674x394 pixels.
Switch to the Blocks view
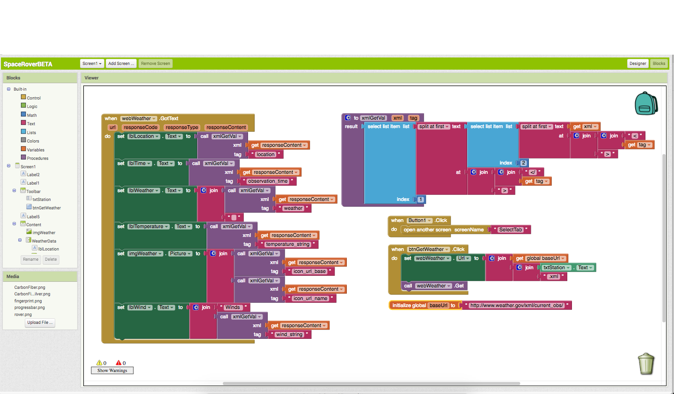[659, 63]
